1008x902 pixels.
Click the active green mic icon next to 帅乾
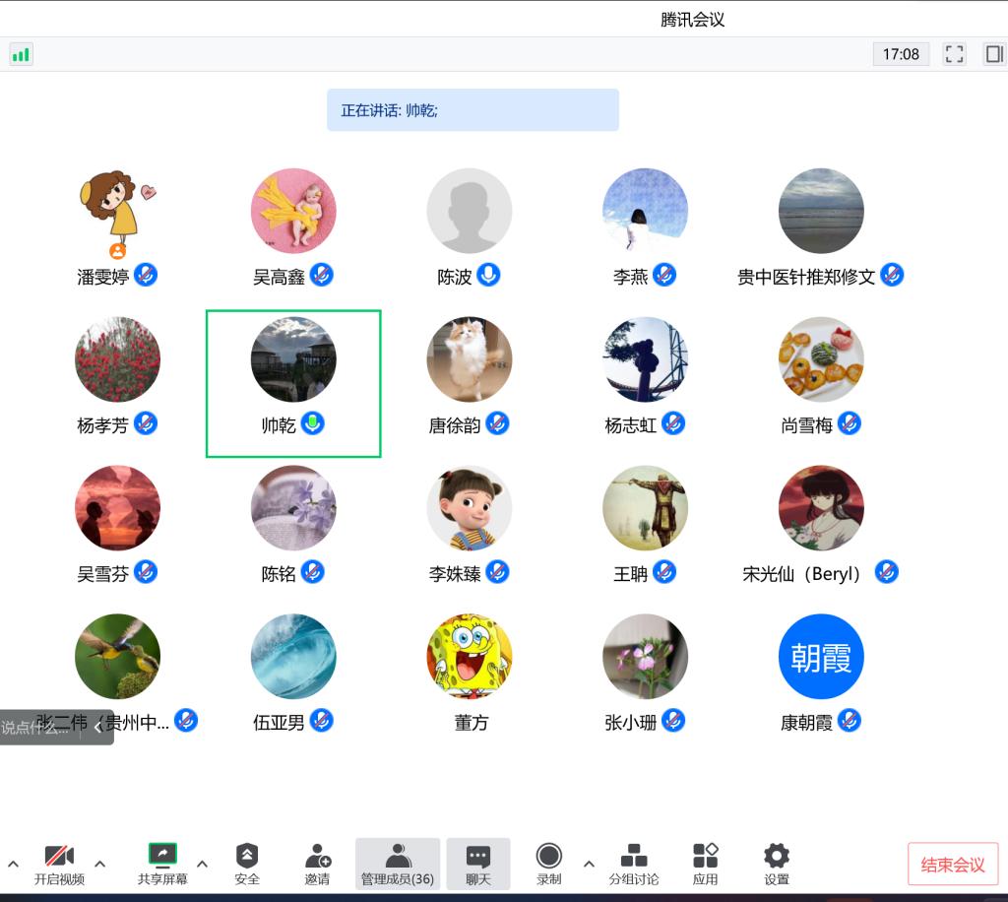[x=312, y=423]
